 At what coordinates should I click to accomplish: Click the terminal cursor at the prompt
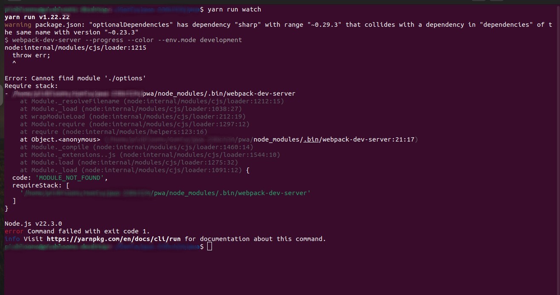(x=209, y=247)
